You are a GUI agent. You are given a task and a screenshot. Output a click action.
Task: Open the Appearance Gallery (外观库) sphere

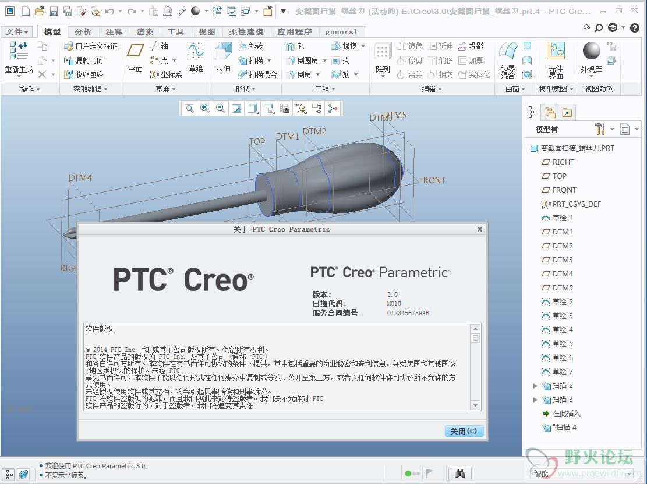click(x=591, y=51)
